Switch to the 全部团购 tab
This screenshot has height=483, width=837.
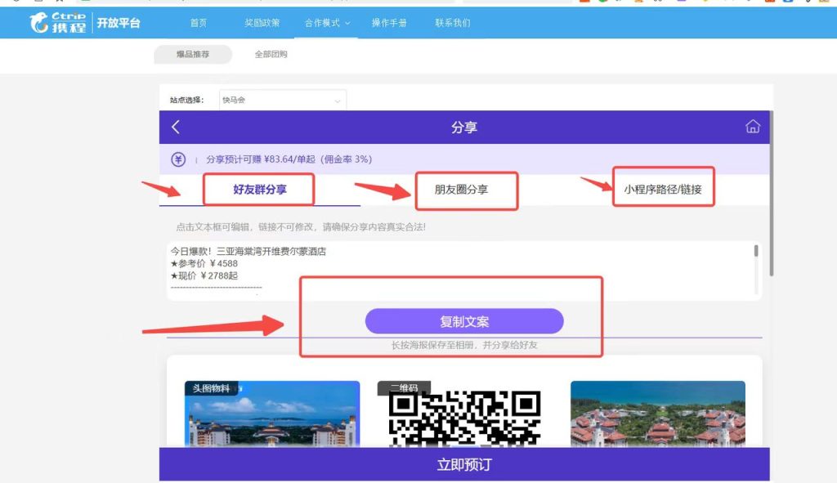pyautogui.click(x=272, y=54)
